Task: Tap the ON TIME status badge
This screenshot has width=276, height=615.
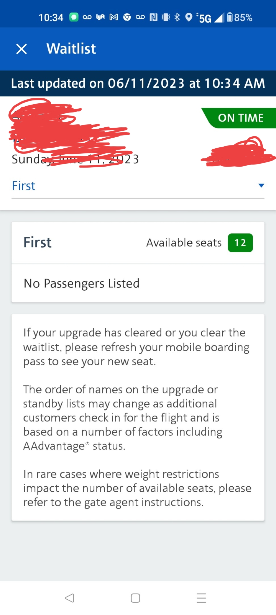Action: [x=240, y=118]
